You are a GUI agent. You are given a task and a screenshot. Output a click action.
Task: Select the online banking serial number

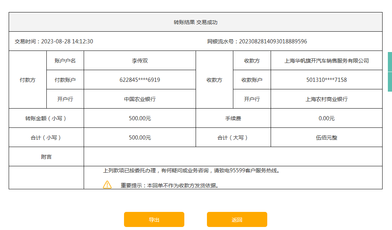click(273, 41)
